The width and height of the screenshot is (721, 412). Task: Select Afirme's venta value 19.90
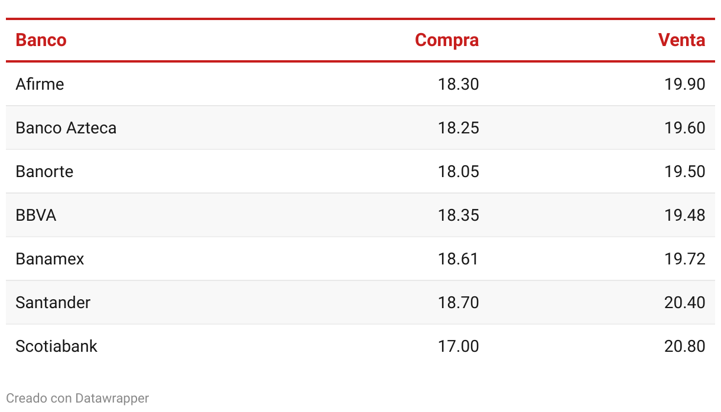[x=685, y=84]
